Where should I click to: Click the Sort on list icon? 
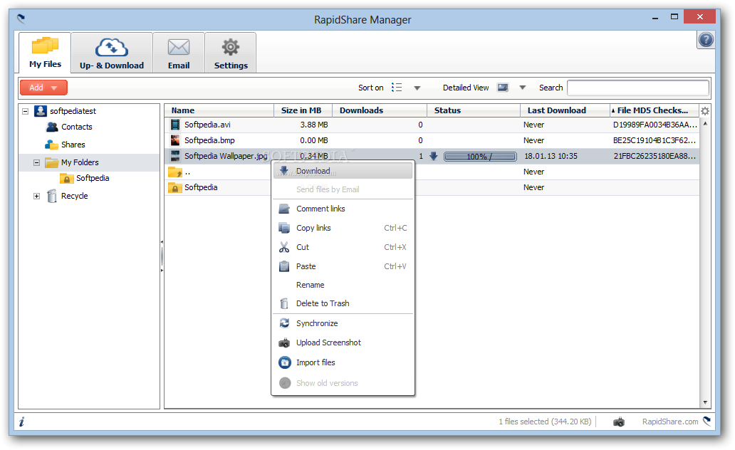click(397, 88)
